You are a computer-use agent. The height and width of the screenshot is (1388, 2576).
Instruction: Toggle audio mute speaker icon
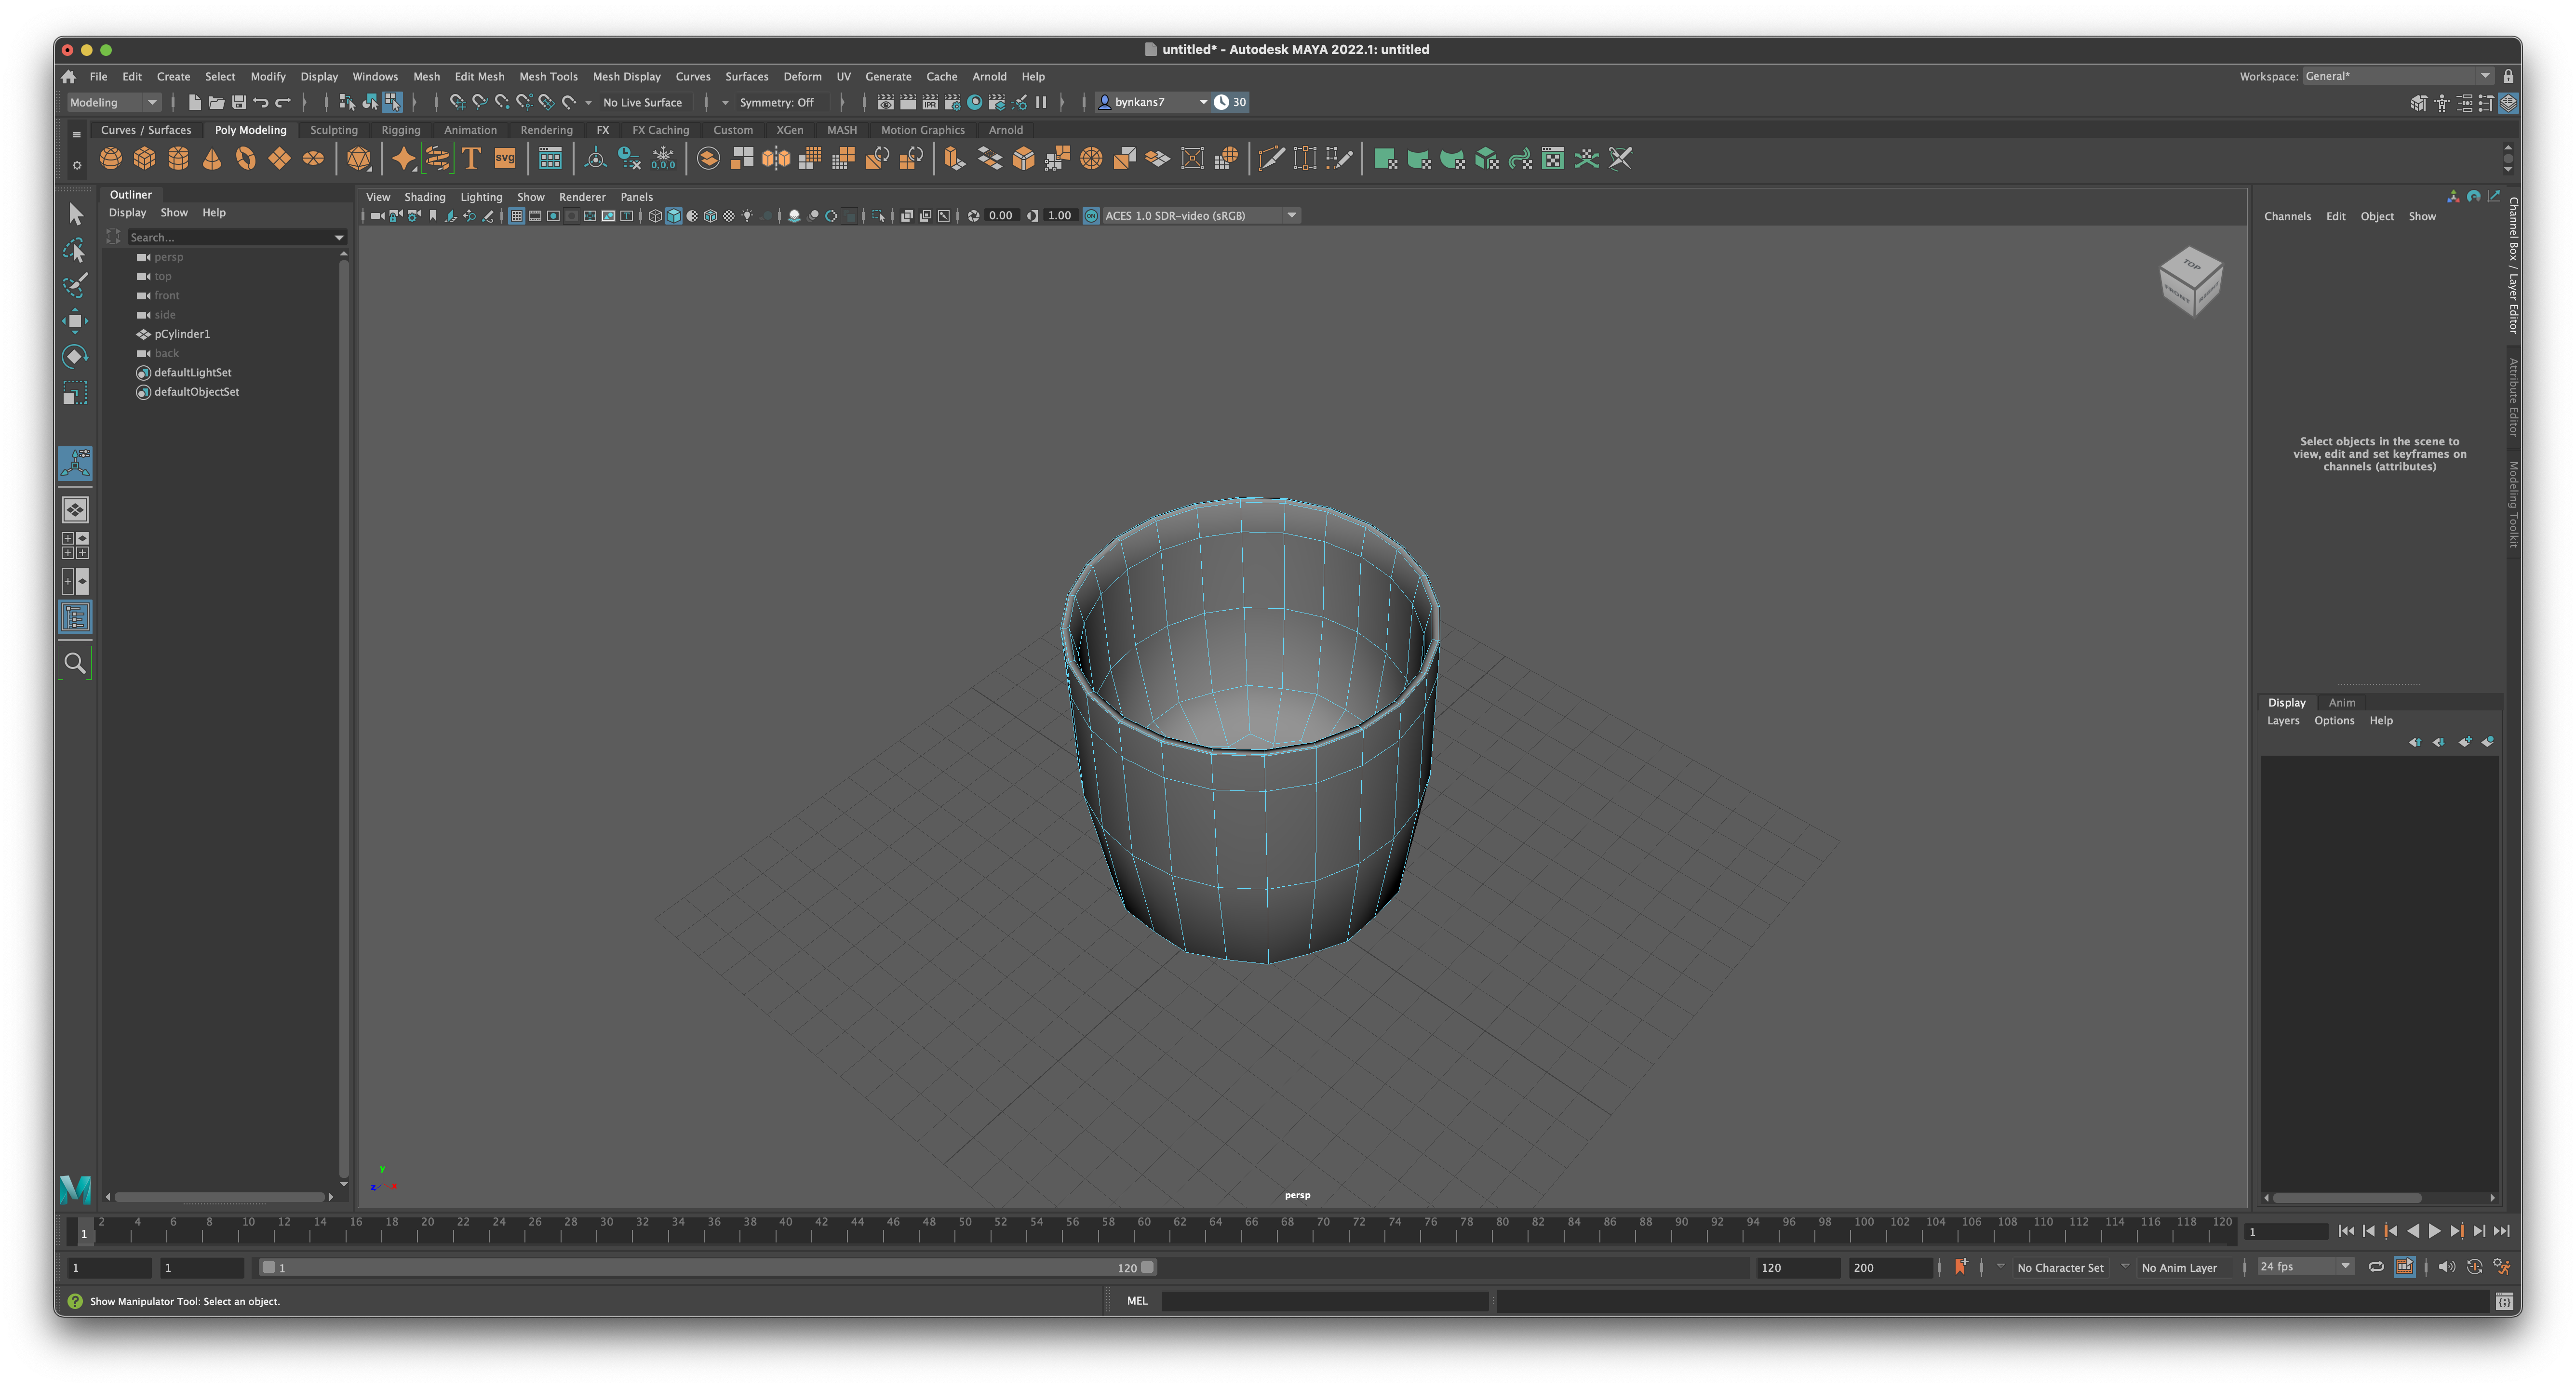pos(2446,1267)
